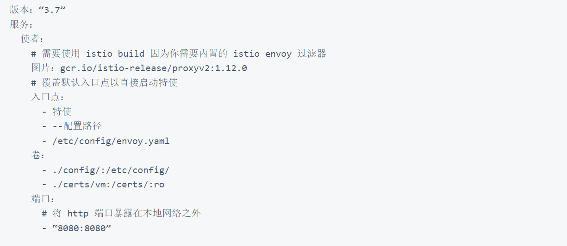Click the phrase "istio envoy" in the comment
Screen dimensions: 567x246
pos(262,54)
